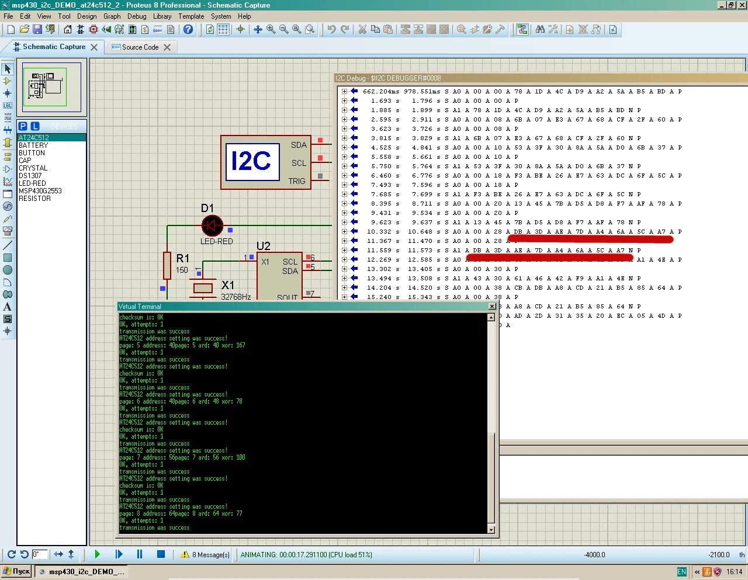Select the 2D Box graphics tool

tap(8, 258)
